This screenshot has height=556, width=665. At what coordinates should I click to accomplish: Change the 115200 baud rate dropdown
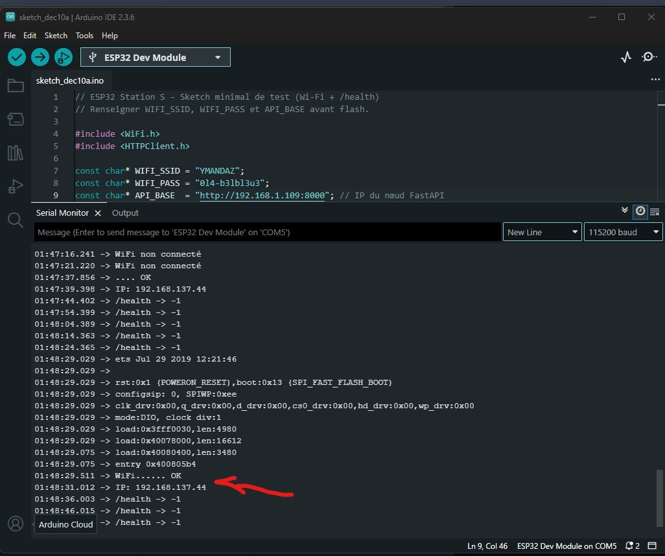click(x=623, y=232)
